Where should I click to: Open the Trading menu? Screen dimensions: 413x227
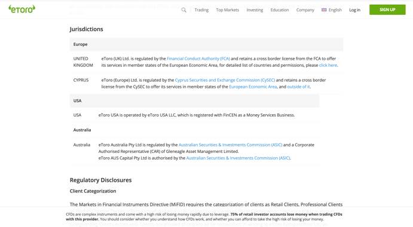click(x=201, y=10)
